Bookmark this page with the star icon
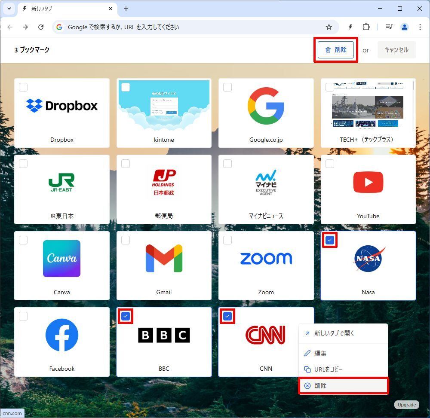This screenshot has height=418, width=430. click(329, 27)
